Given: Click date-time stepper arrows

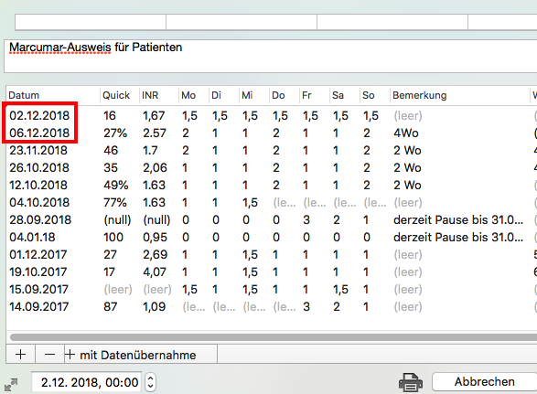Looking at the screenshot, I should [151, 382].
